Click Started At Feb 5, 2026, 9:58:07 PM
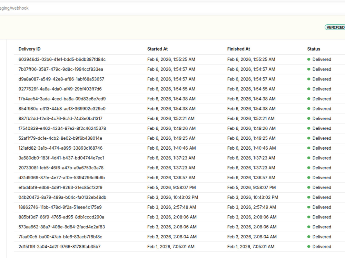This screenshot has width=345, height=258. 171,188
